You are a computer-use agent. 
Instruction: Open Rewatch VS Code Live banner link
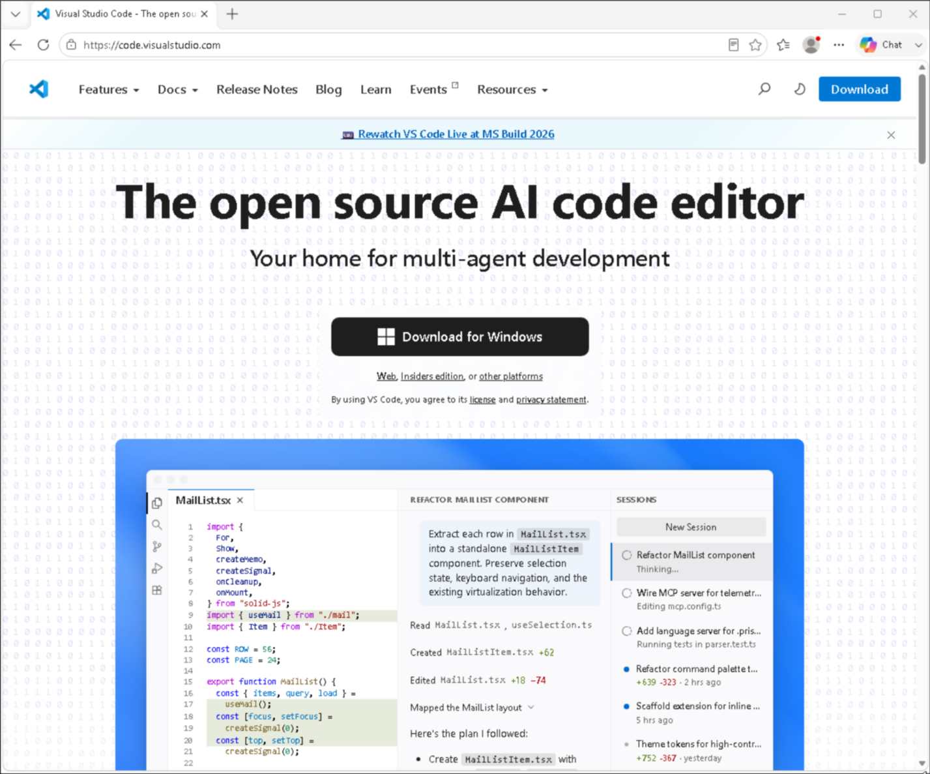[x=448, y=134]
